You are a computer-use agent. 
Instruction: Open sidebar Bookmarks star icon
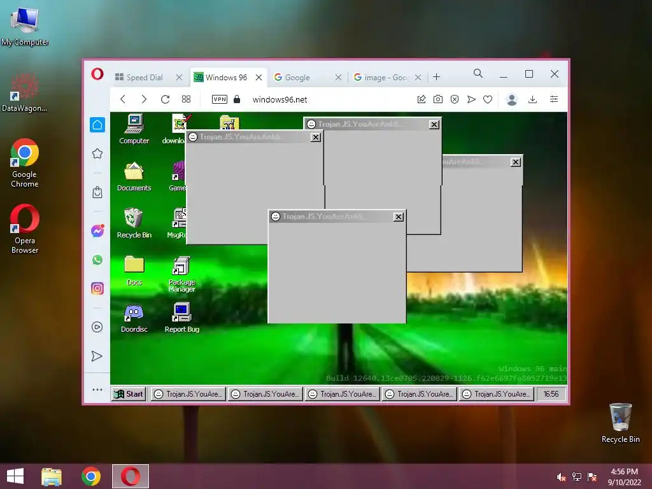click(97, 153)
